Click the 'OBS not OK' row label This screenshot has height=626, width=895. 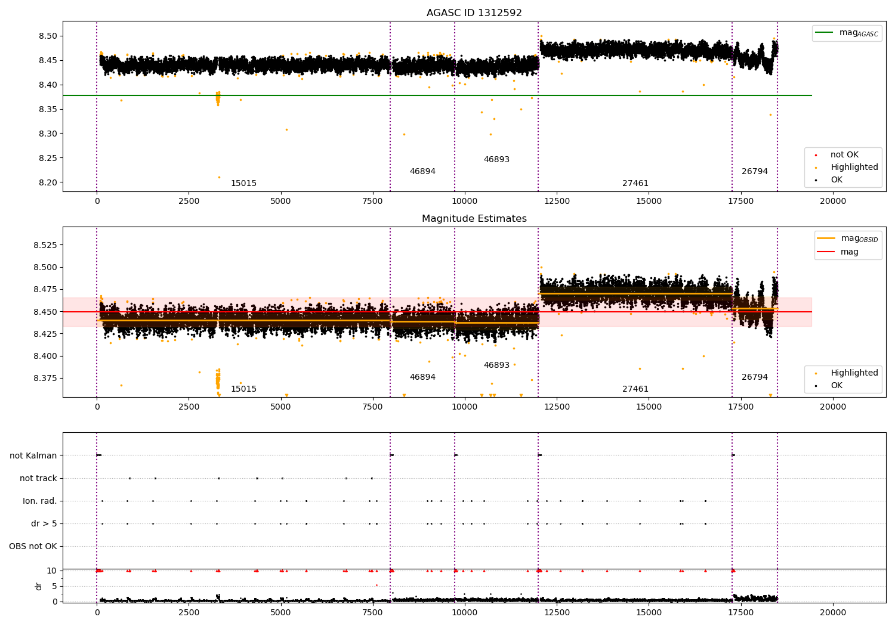click(x=33, y=546)
